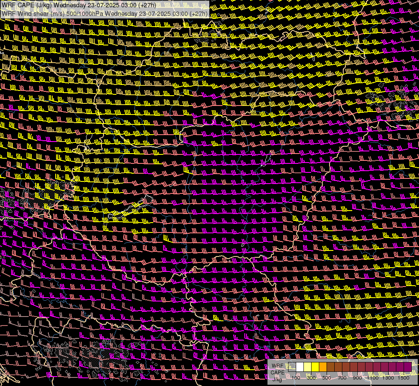Click the 500 legend value
The height and width of the screenshot is (386, 419).
[x=327, y=378]
